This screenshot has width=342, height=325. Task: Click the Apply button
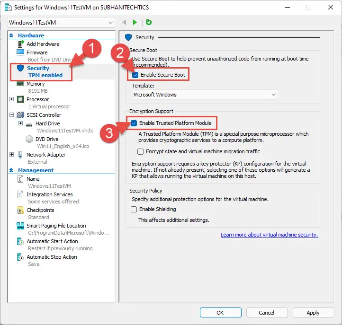pos(313,313)
